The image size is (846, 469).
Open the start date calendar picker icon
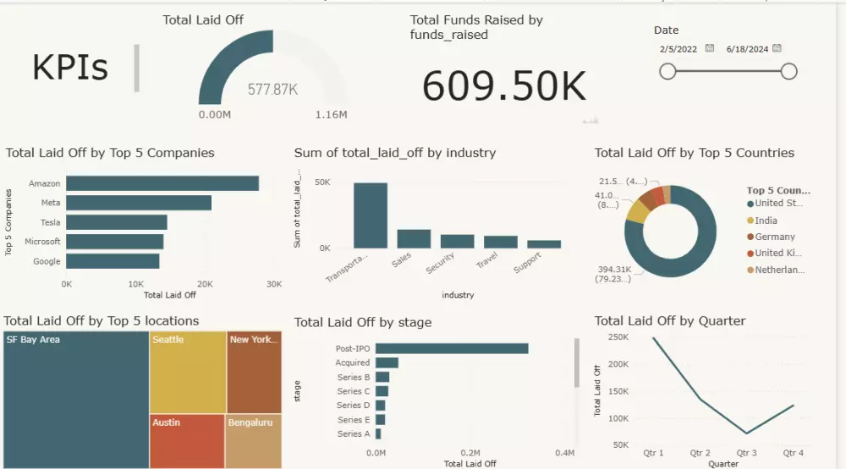click(x=710, y=48)
